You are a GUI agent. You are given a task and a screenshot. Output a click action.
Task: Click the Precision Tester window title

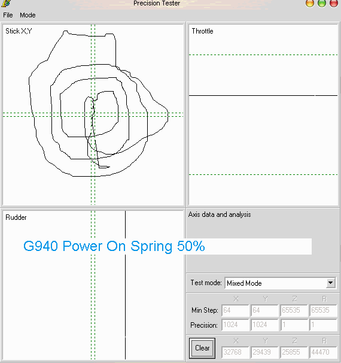(157, 3)
